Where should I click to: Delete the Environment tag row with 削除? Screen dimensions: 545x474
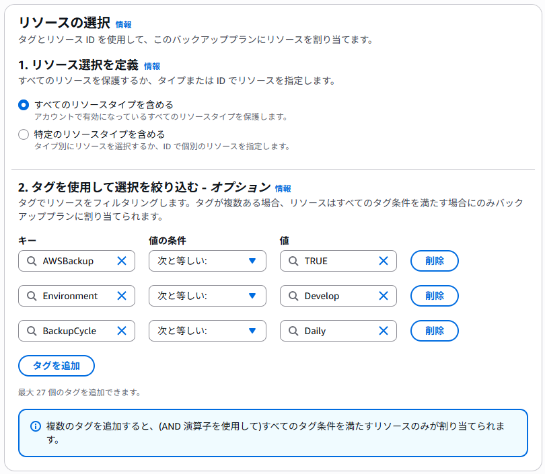click(434, 296)
